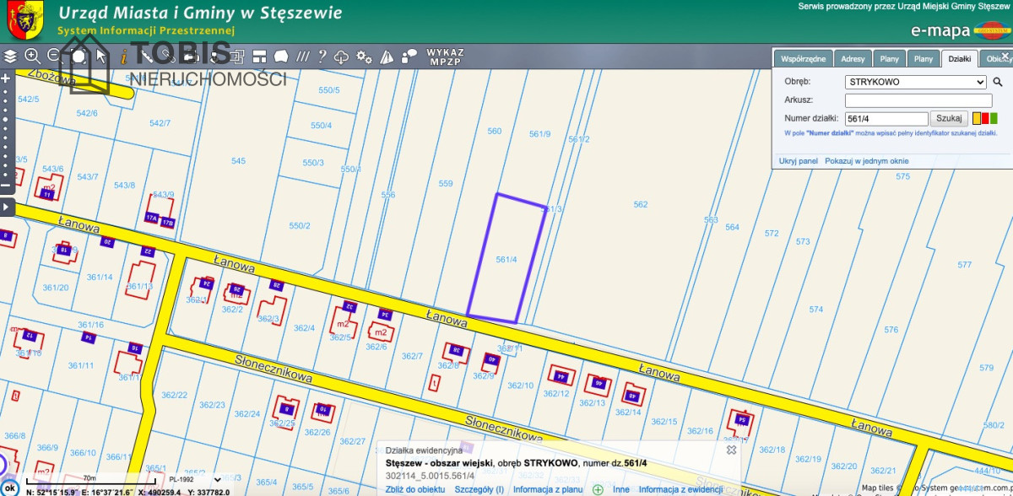Expand the left side panel arrow

[x=6, y=207]
